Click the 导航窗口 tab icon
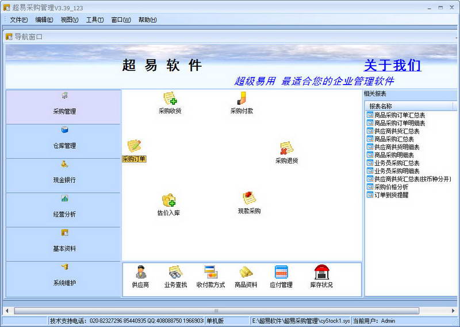460x327 pixels. click(9, 37)
